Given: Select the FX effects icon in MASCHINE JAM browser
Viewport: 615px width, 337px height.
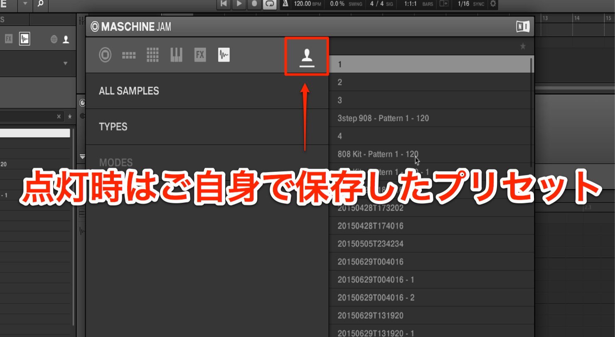Looking at the screenshot, I should (200, 55).
